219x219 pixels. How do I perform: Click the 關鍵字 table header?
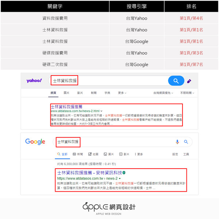55,6
